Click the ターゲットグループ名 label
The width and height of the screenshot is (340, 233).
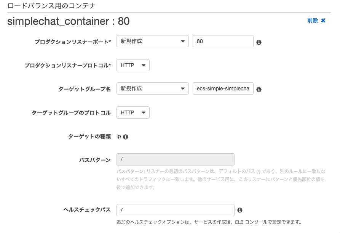pyautogui.click(x=85, y=89)
